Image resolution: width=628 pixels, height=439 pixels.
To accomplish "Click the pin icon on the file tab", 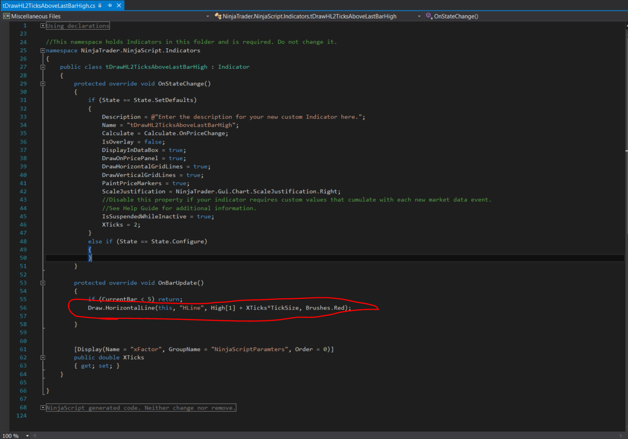I will (110, 5).
